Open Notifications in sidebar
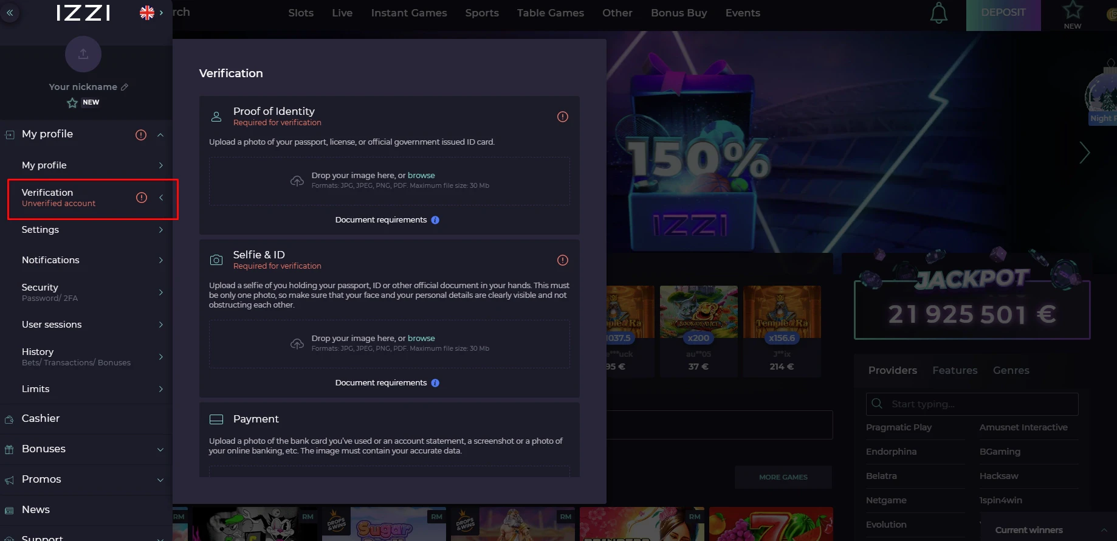 tap(86, 260)
